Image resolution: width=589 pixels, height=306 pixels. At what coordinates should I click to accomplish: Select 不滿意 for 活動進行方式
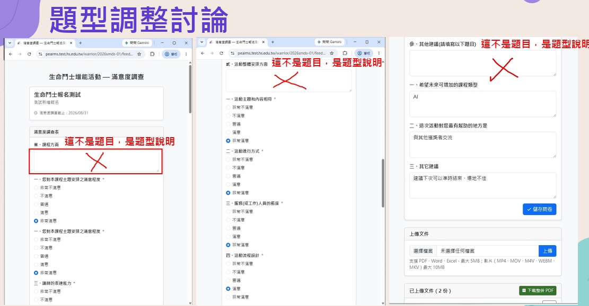pos(228,168)
